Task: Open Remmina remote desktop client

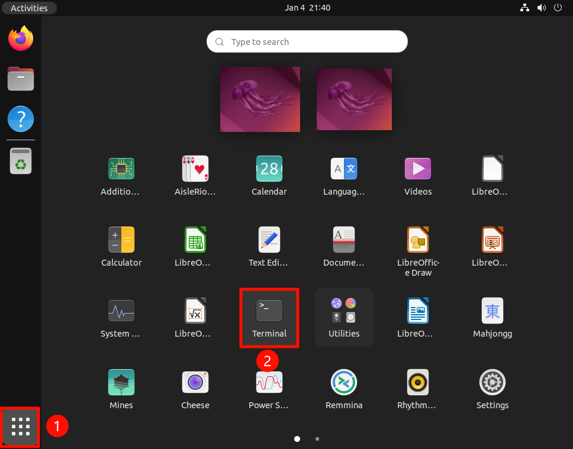Action: click(344, 382)
